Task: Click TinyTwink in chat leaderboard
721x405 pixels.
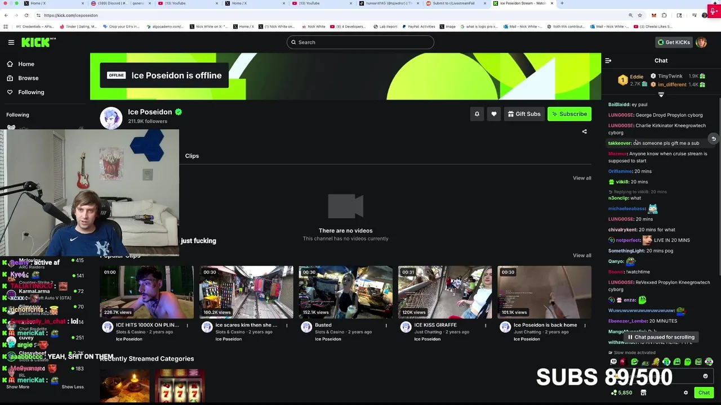Action: click(x=670, y=76)
